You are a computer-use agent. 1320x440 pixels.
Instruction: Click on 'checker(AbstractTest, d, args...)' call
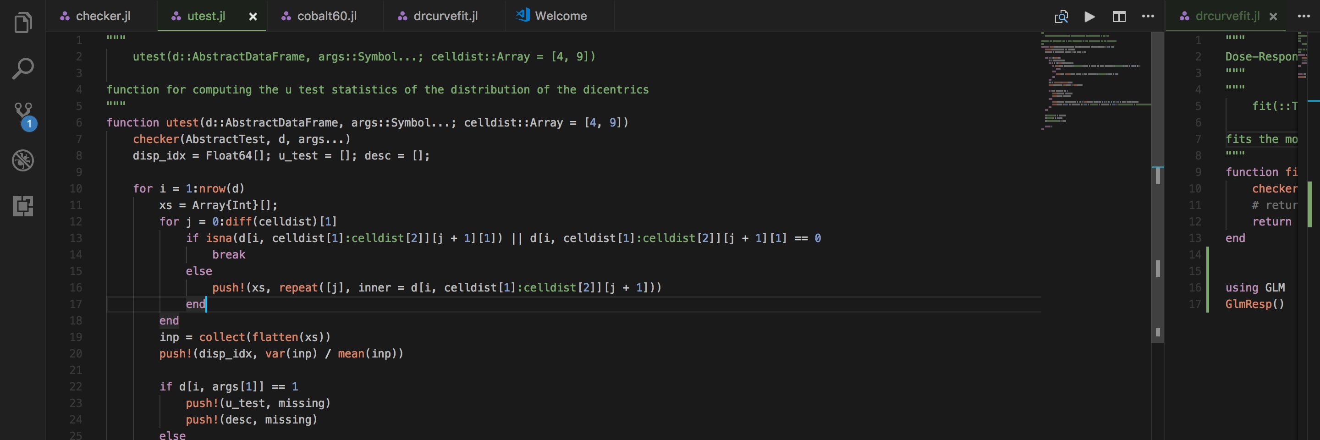click(x=242, y=139)
